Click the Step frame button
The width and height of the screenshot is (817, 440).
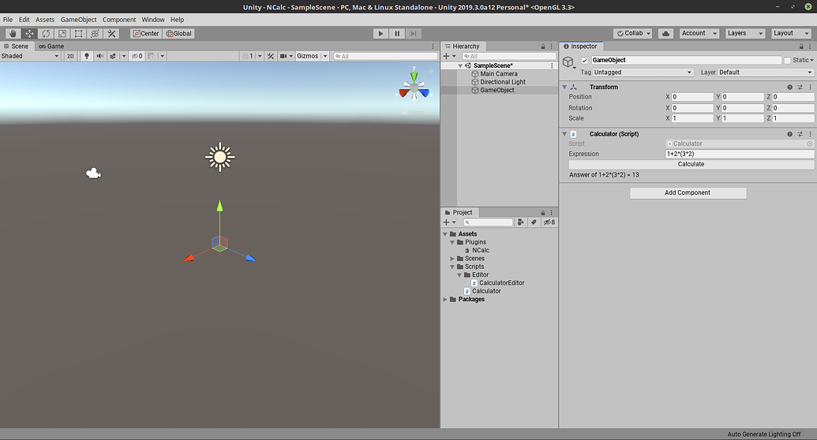[413, 33]
